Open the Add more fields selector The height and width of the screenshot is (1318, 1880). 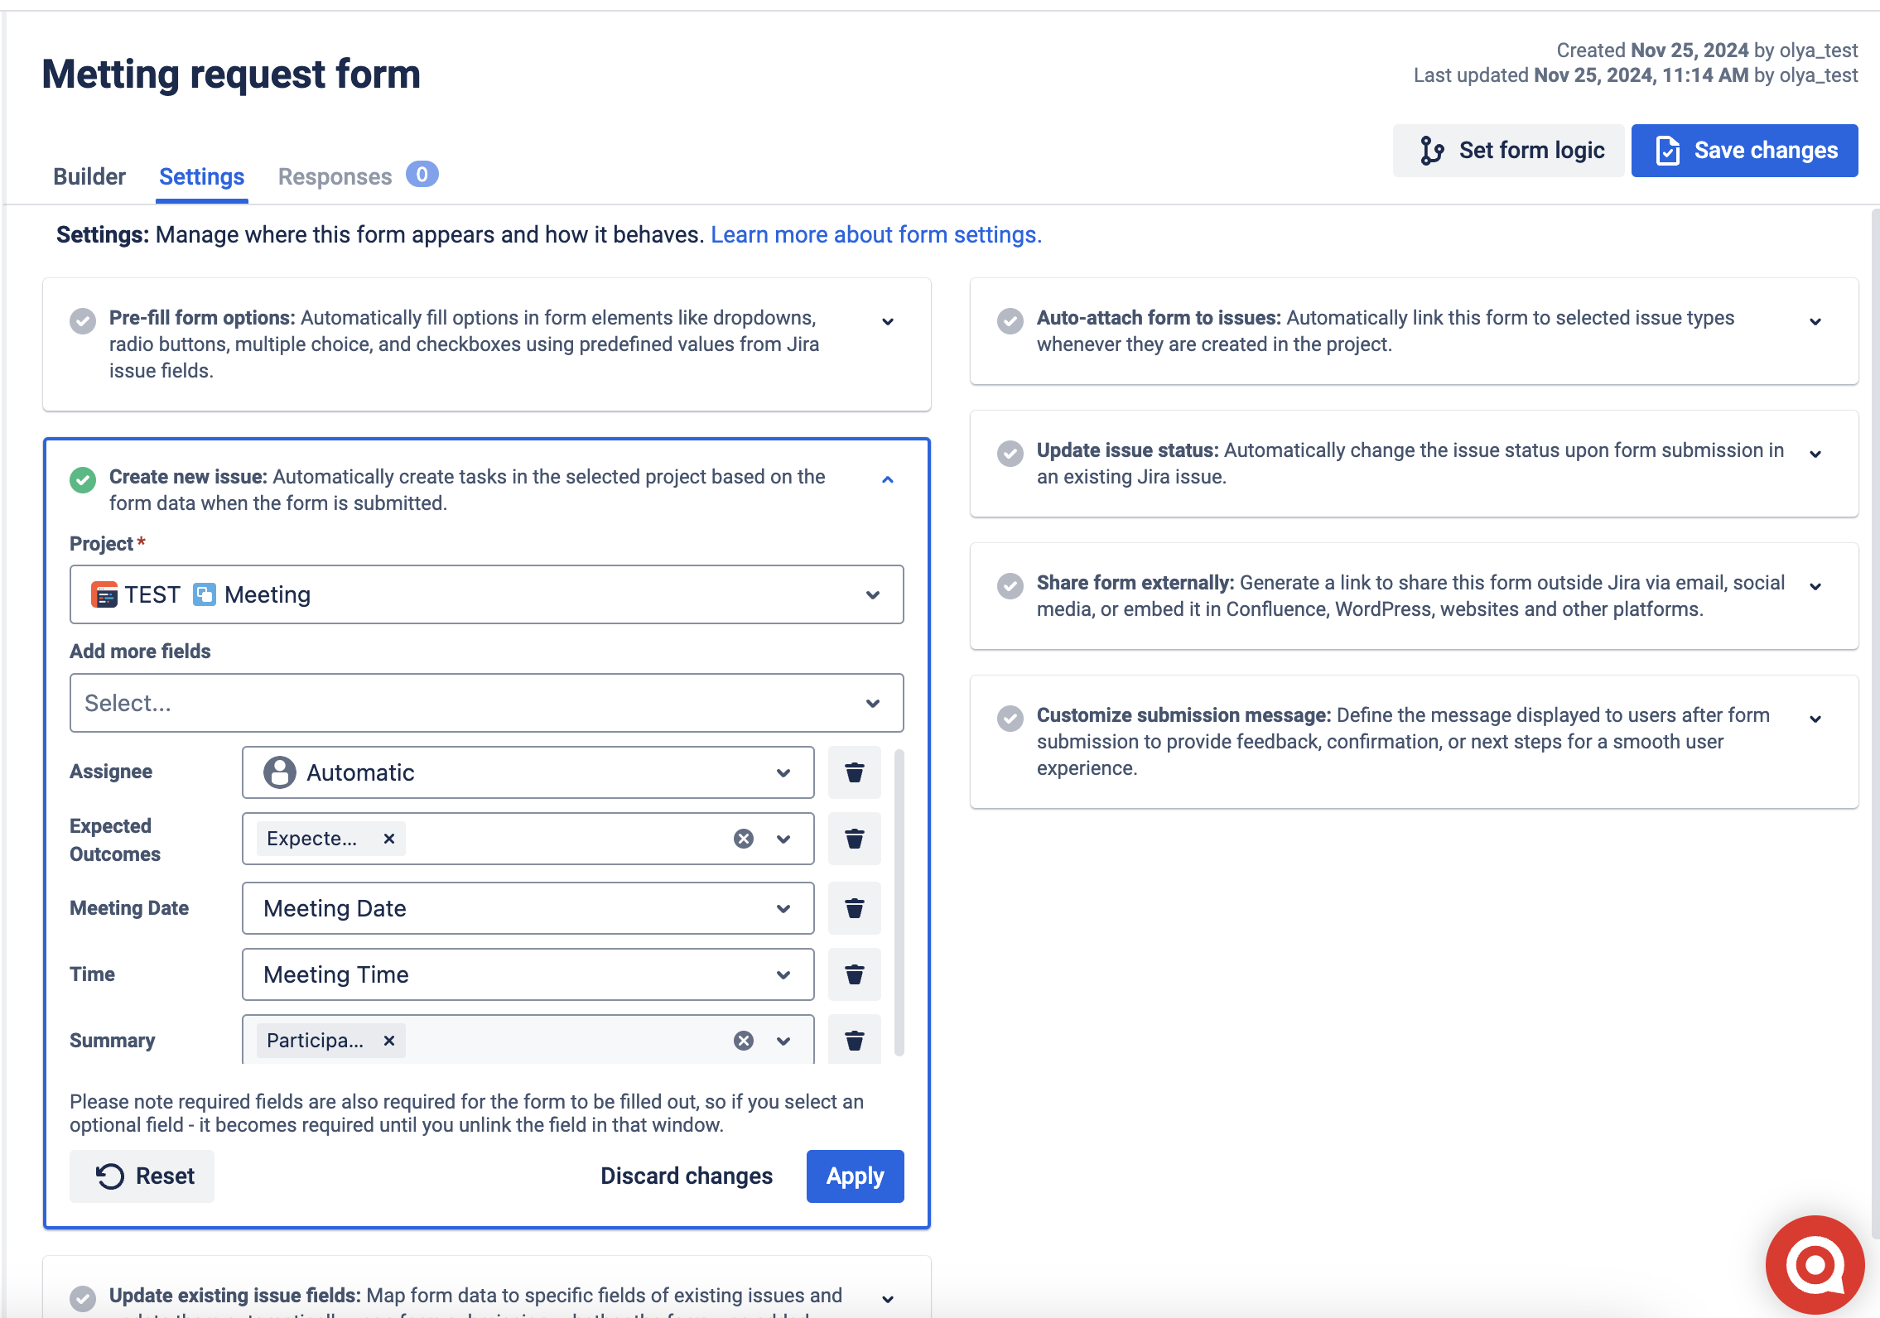pos(486,703)
